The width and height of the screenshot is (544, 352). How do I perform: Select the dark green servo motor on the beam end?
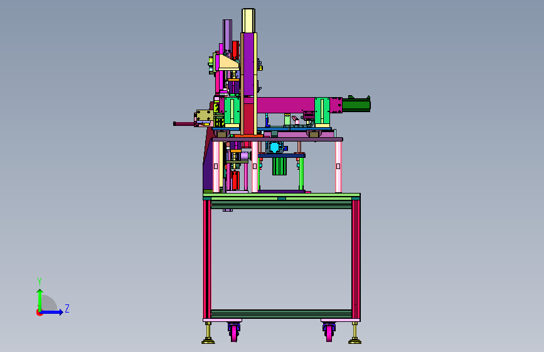pos(356,104)
